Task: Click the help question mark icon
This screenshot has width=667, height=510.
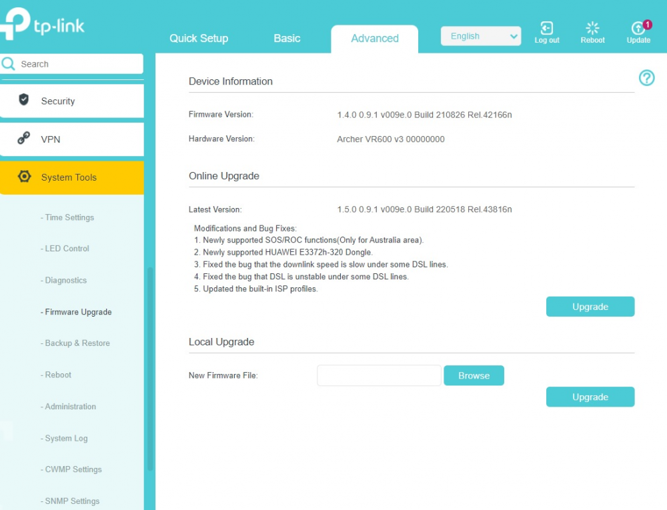Action: pos(646,78)
